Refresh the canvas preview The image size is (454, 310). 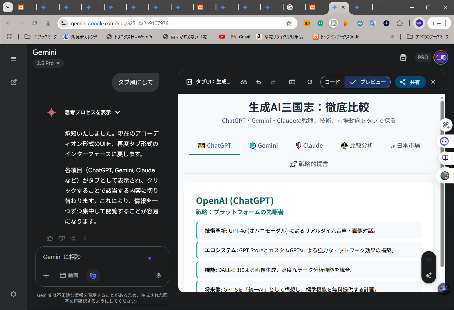tap(310, 82)
